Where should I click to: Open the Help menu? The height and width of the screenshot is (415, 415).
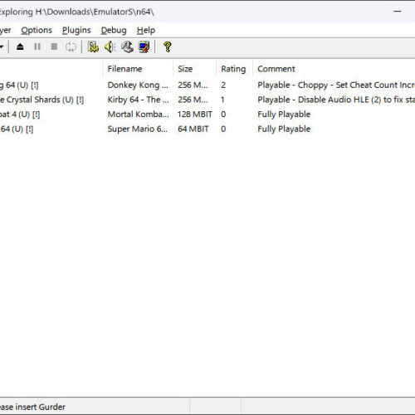click(x=146, y=30)
